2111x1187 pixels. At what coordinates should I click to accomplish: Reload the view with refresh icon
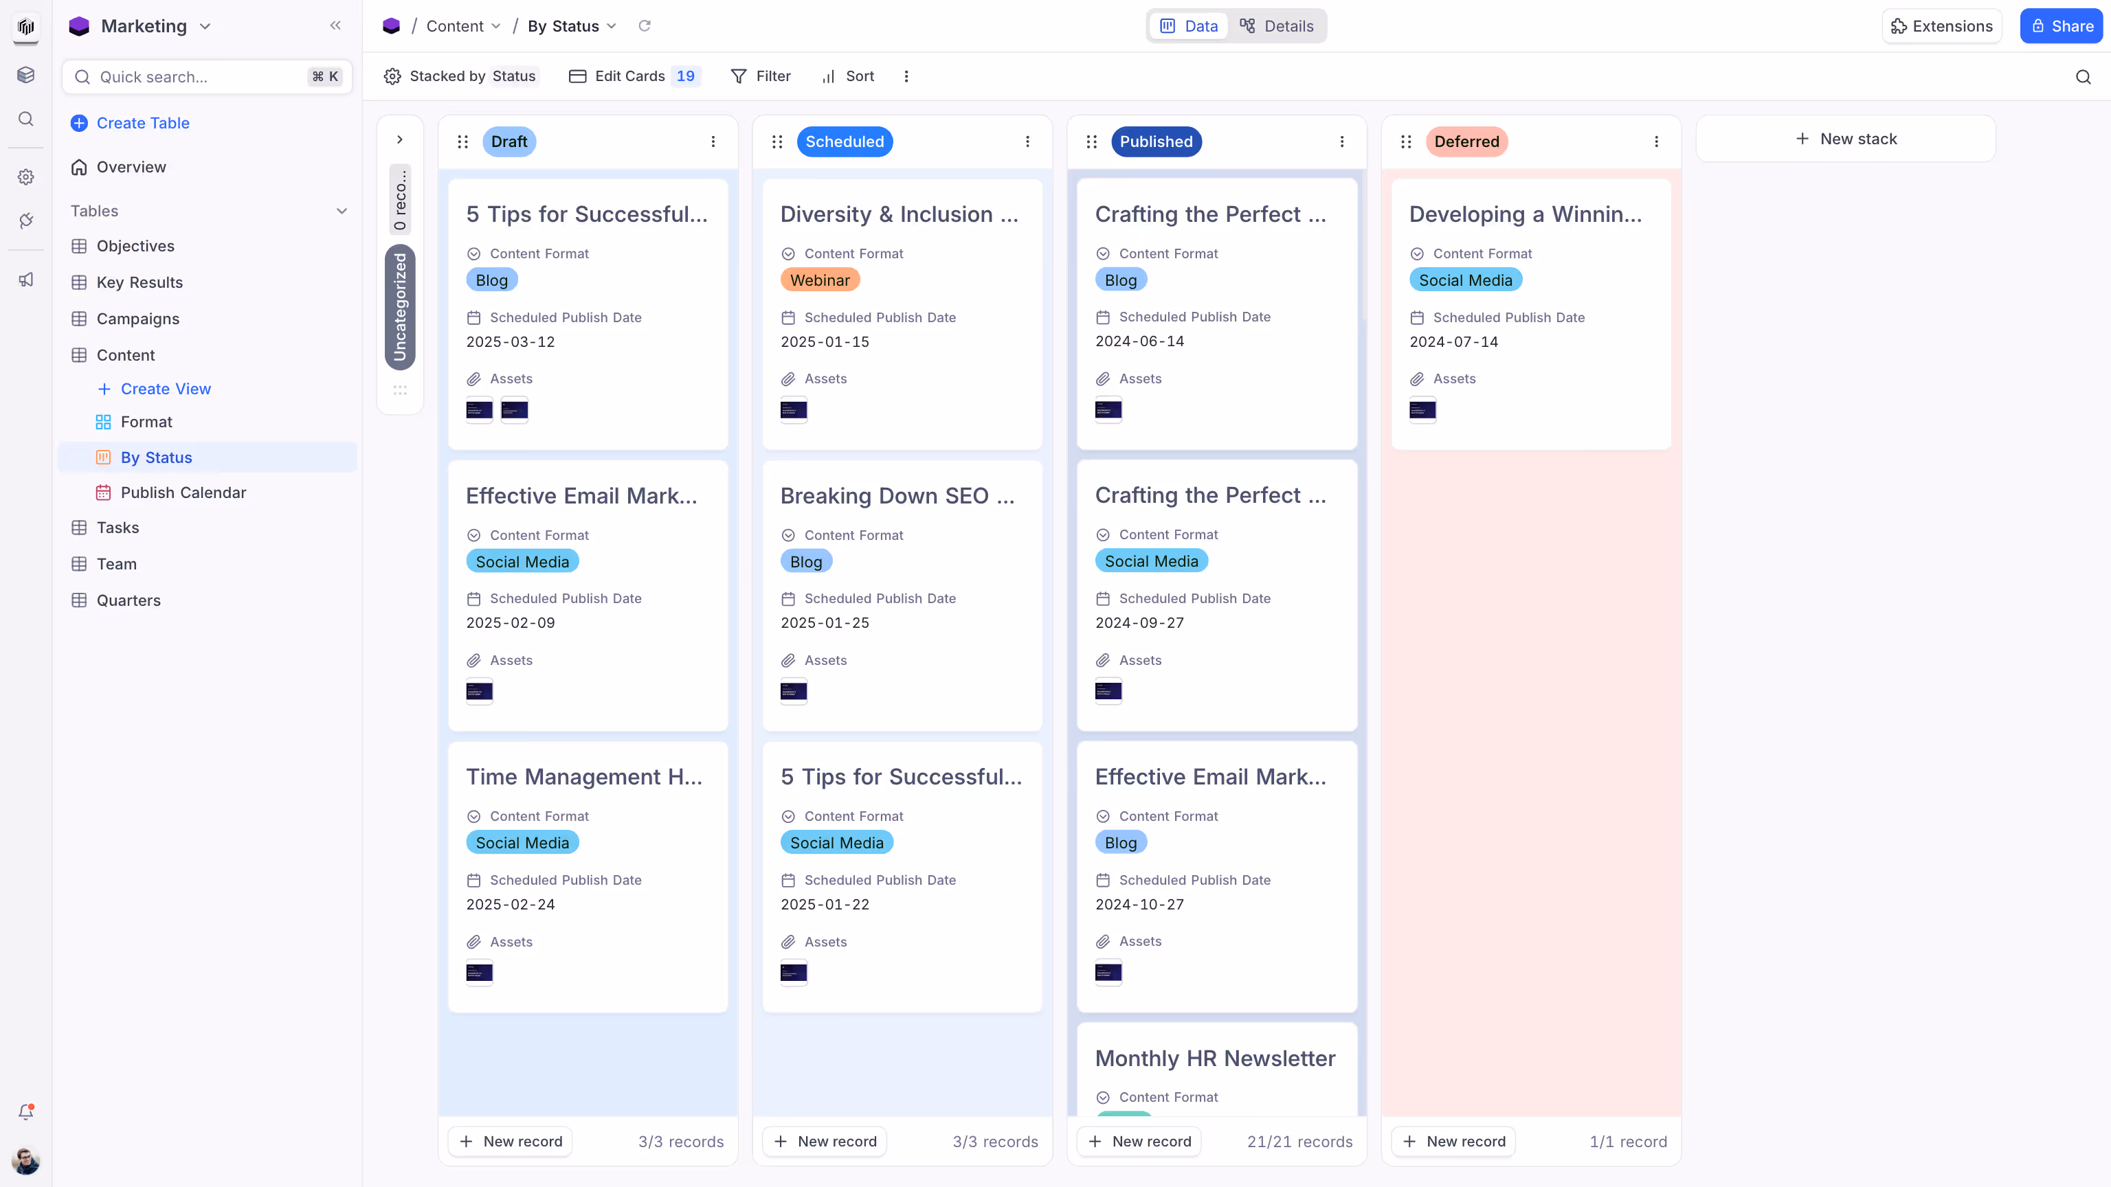click(x=644, y=26)
